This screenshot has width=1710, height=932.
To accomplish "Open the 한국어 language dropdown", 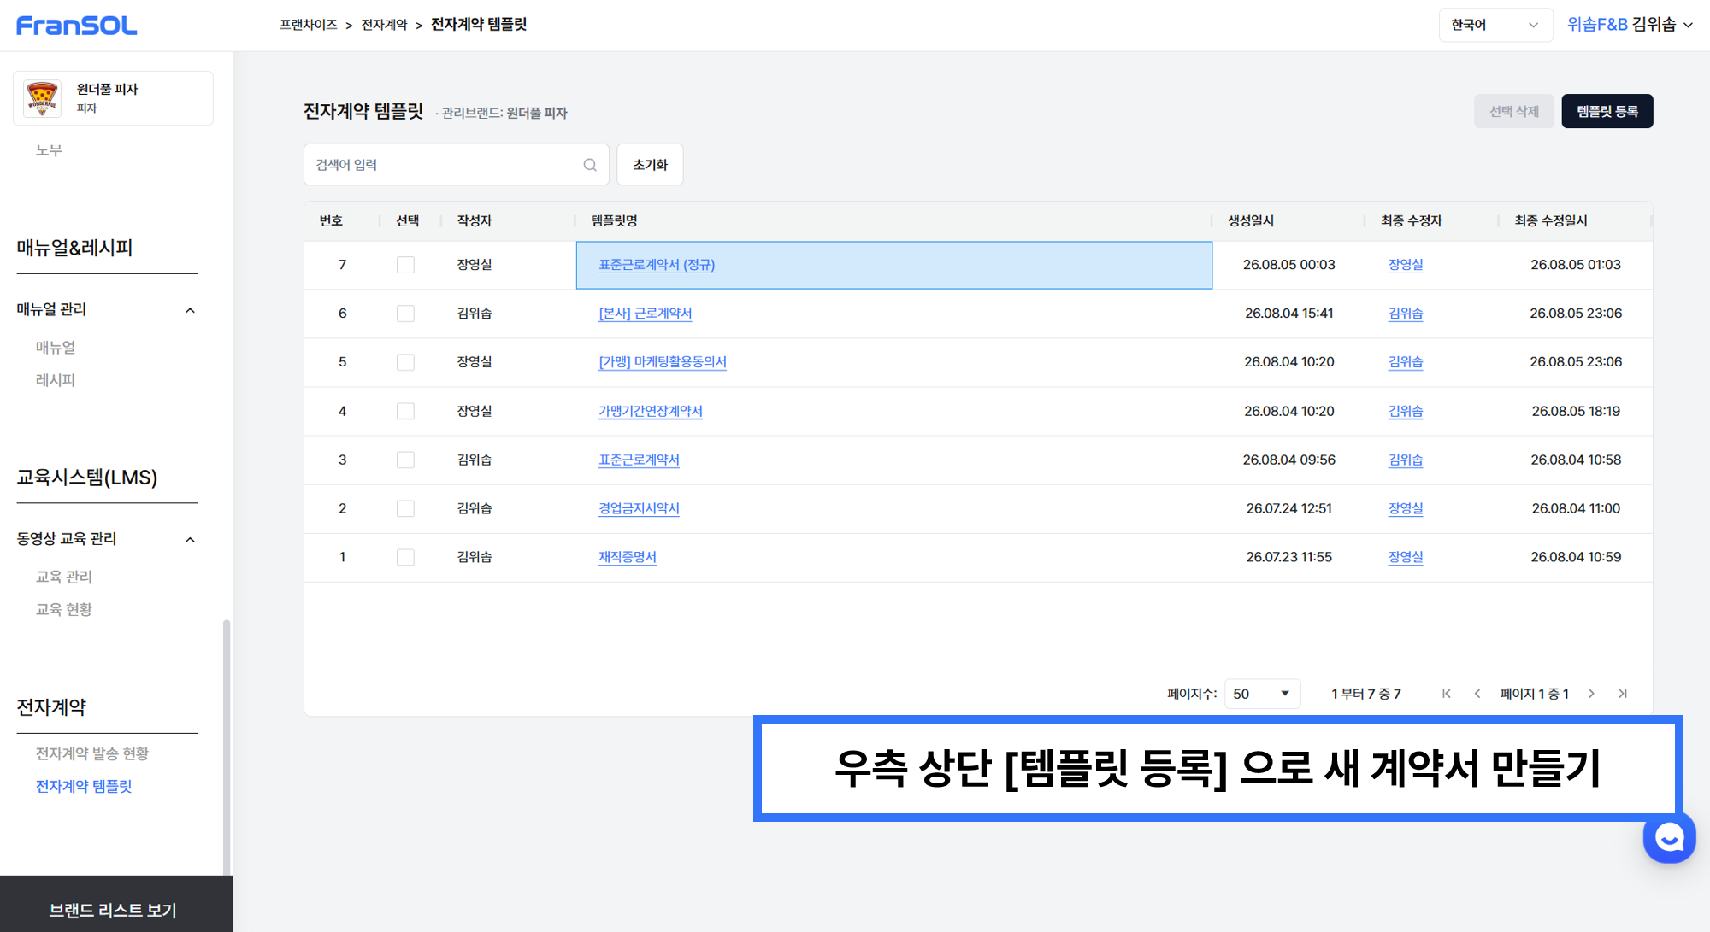I will (1495, 25).
